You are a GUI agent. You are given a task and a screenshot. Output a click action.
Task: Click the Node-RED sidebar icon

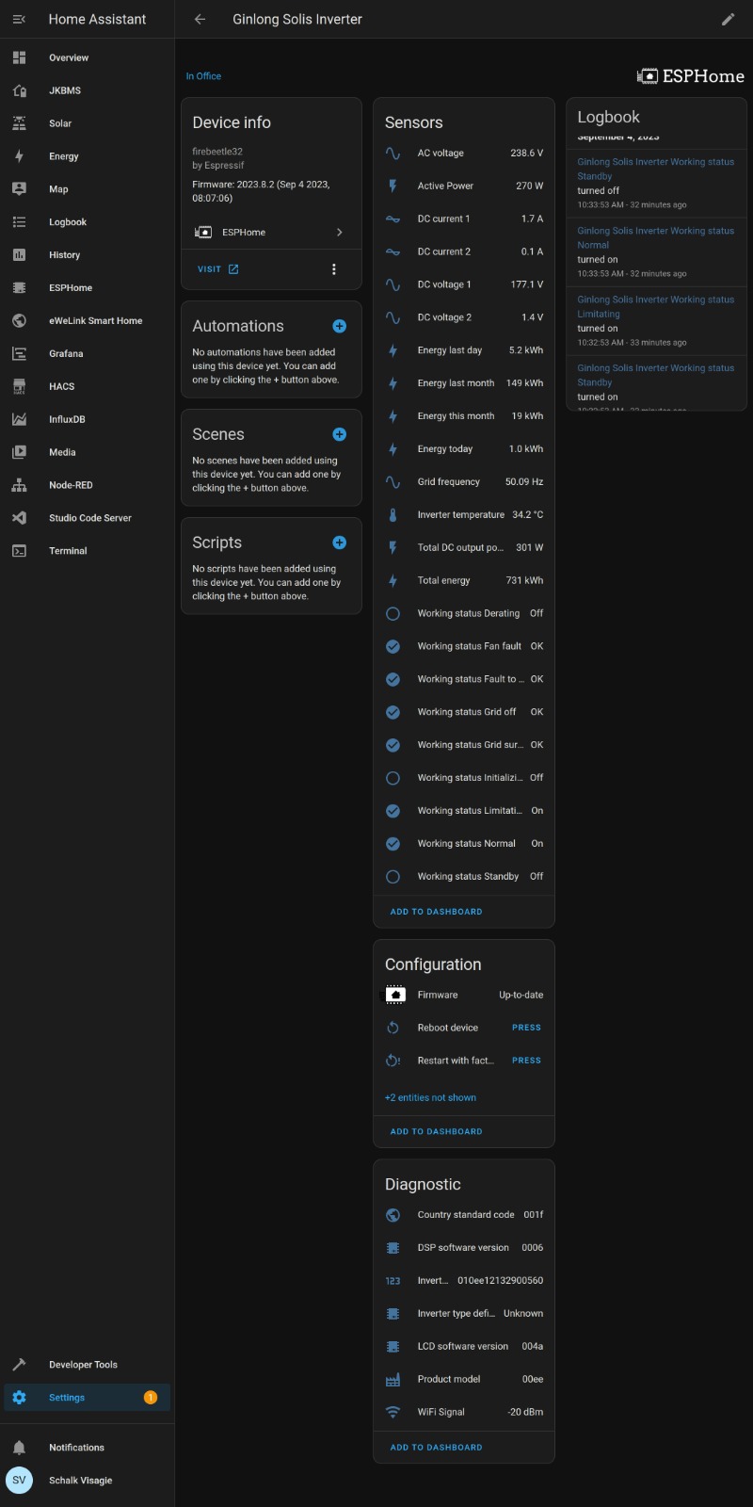[x=19, y=485]
